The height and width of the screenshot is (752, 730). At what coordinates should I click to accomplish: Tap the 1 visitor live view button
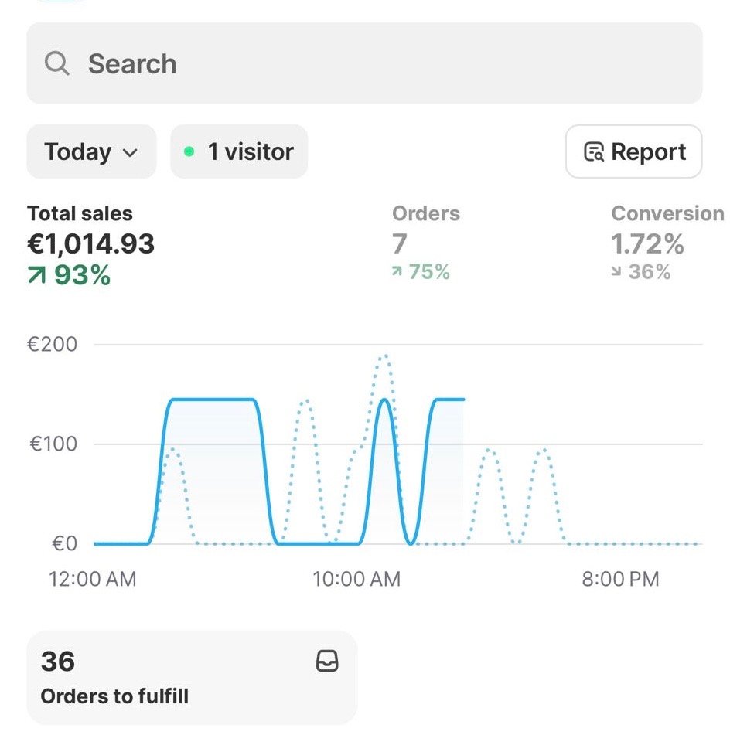coord(239,152)
